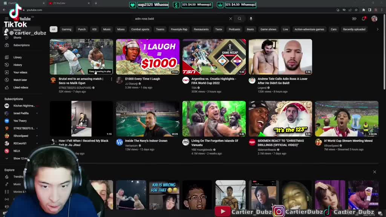Image resolution: width=386 pixels, height=217 pixels.
Task: Open the $1000 Every Time I Laugh title
Action: tap(142, 79)
